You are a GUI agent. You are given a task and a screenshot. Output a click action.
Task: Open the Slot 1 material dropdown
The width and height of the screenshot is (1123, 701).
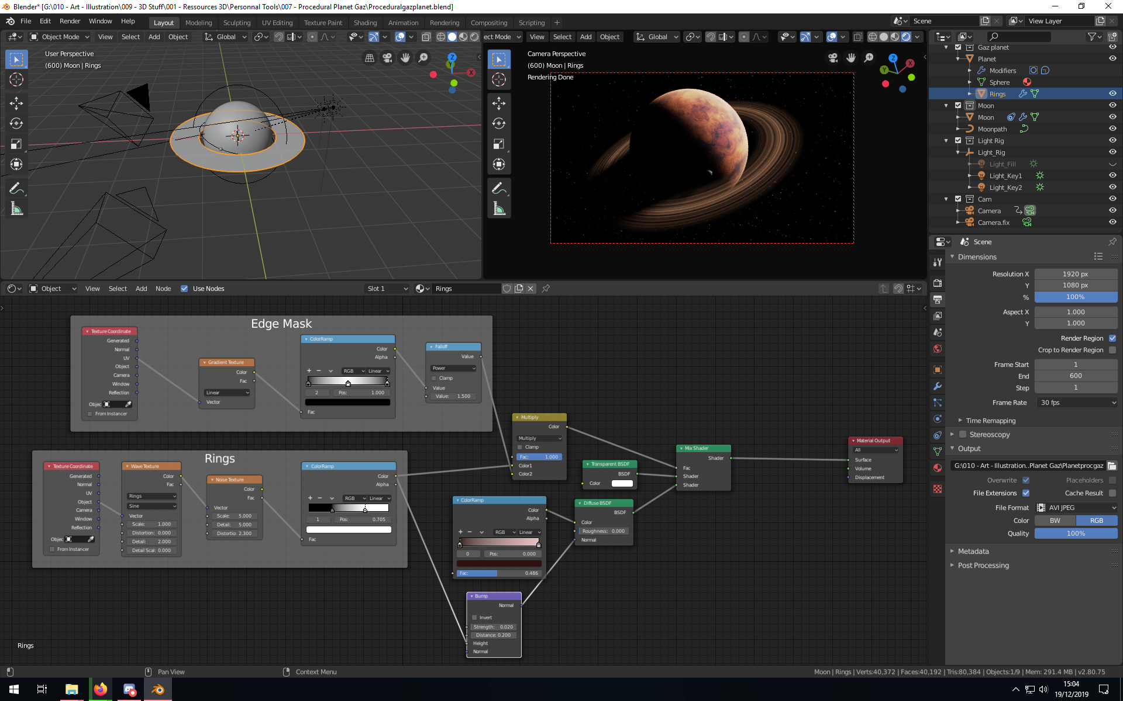(386, 289)
